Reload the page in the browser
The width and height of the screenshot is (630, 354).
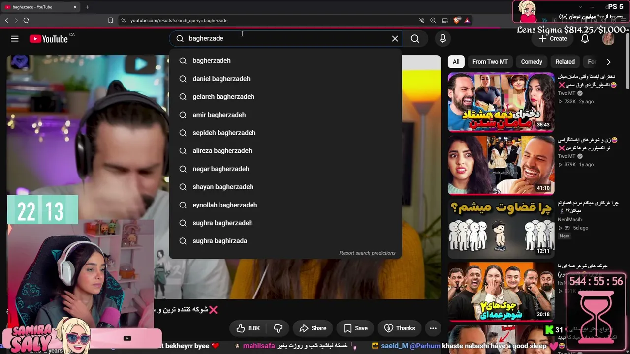tap(26, 20)
